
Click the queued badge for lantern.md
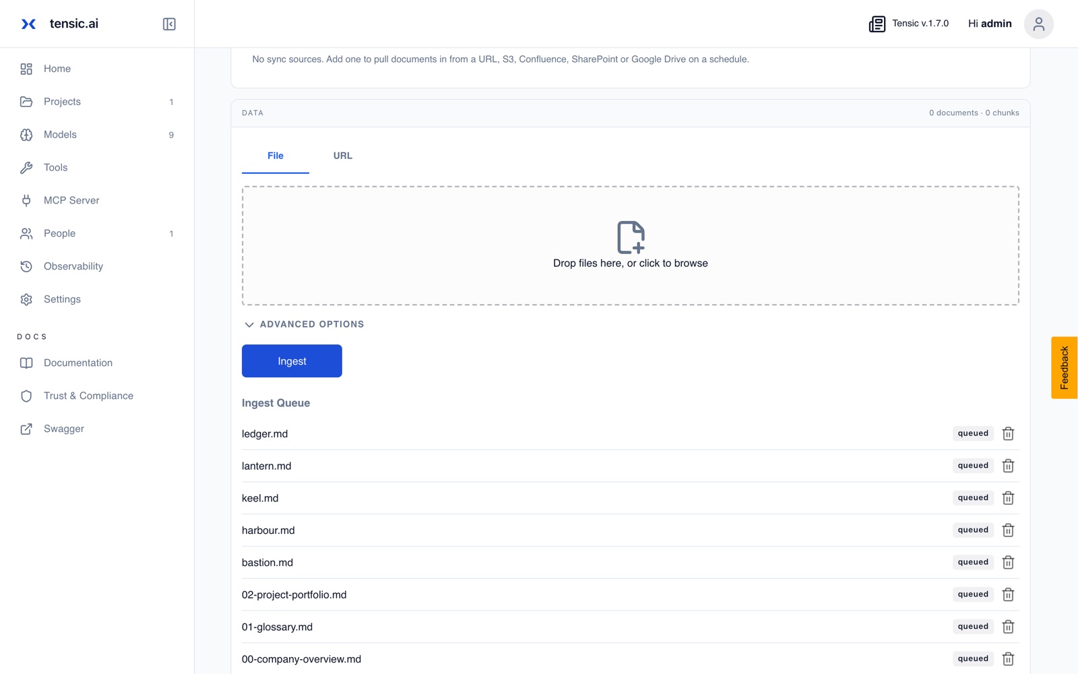[x=973, y=466]
